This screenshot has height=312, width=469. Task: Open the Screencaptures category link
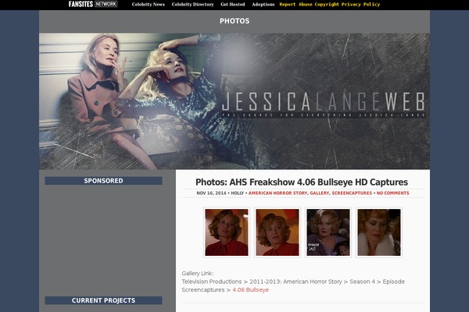[352, 193]
